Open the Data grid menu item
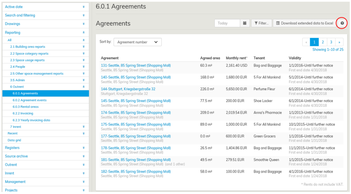Viewport: 351px width, 194px height. [14, 140]
